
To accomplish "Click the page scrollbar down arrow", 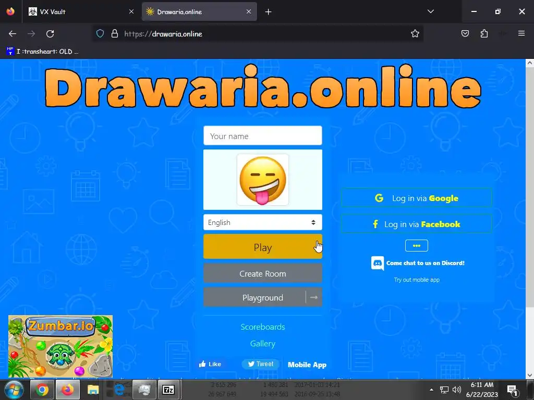I will tap(530, 375).
